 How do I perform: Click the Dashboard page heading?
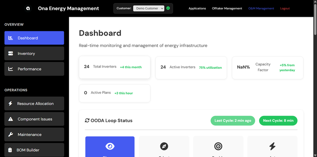[x=100, y=33]
